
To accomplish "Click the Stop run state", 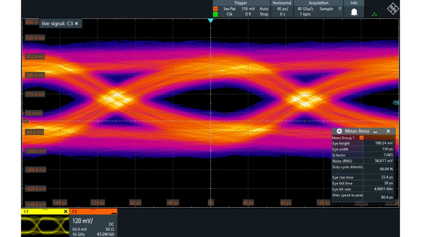I will (264, 14).
